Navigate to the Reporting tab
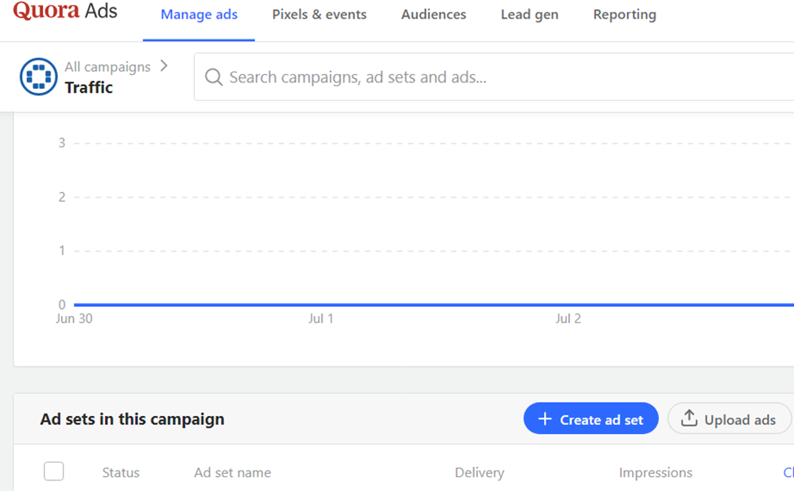 [x=625, y=15]
